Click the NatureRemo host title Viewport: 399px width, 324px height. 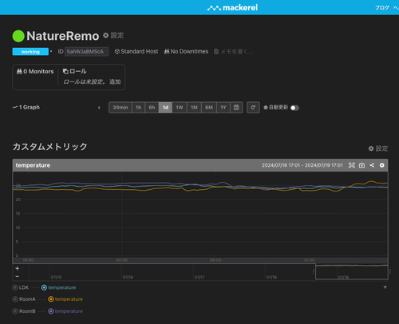click(x=63, y=36)
